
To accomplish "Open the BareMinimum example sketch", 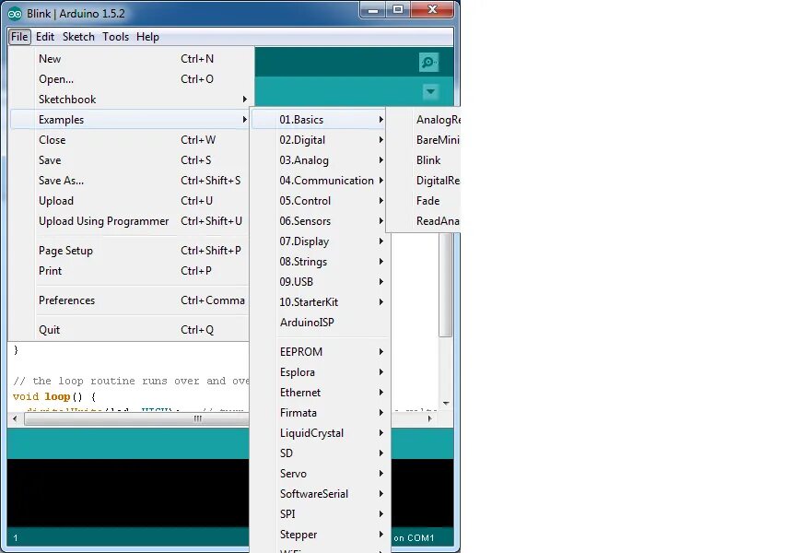I will [x=425, y=140].
